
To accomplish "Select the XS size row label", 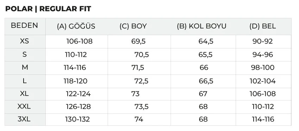I will 25,41.
